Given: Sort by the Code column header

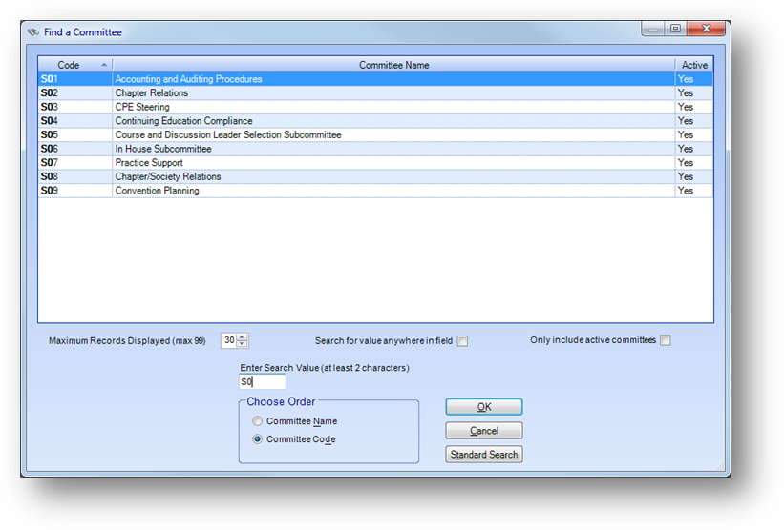Looking at the screenshot, I should tap(75, 65).
